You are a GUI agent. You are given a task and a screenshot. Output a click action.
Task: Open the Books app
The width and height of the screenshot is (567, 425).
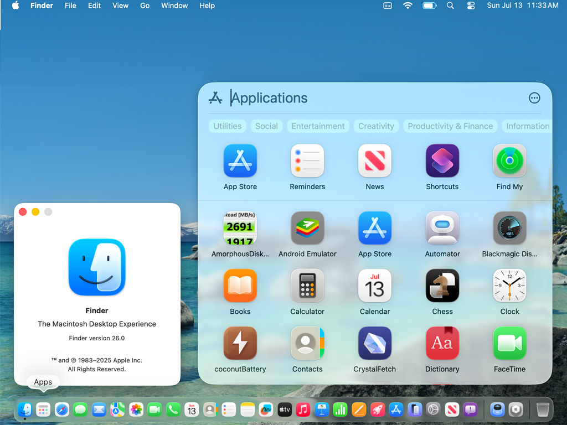[x=240, y=286]
